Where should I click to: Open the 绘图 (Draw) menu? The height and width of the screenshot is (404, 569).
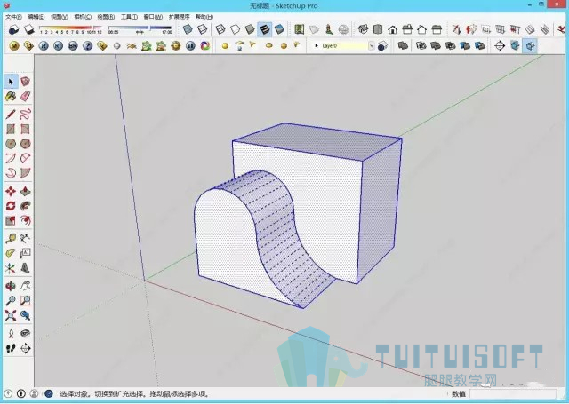pyautogui.click(x=106, y=17)
